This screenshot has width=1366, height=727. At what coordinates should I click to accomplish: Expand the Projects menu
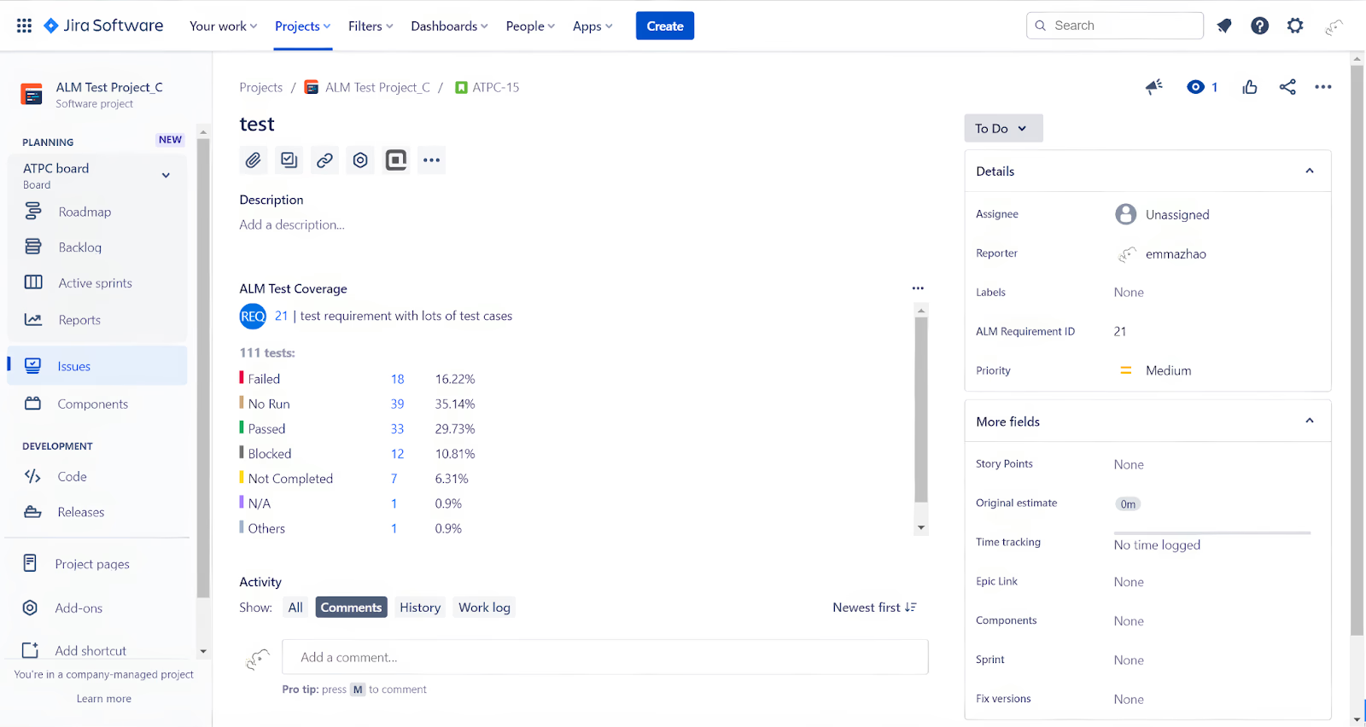(x=302, y=26)
